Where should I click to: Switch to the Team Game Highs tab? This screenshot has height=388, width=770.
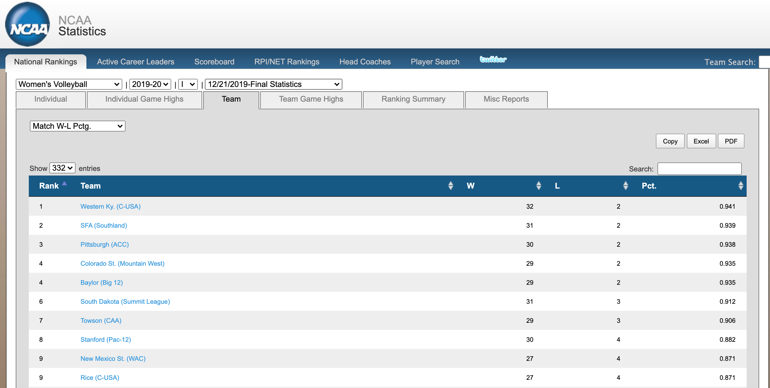click(x=311, y=99)
